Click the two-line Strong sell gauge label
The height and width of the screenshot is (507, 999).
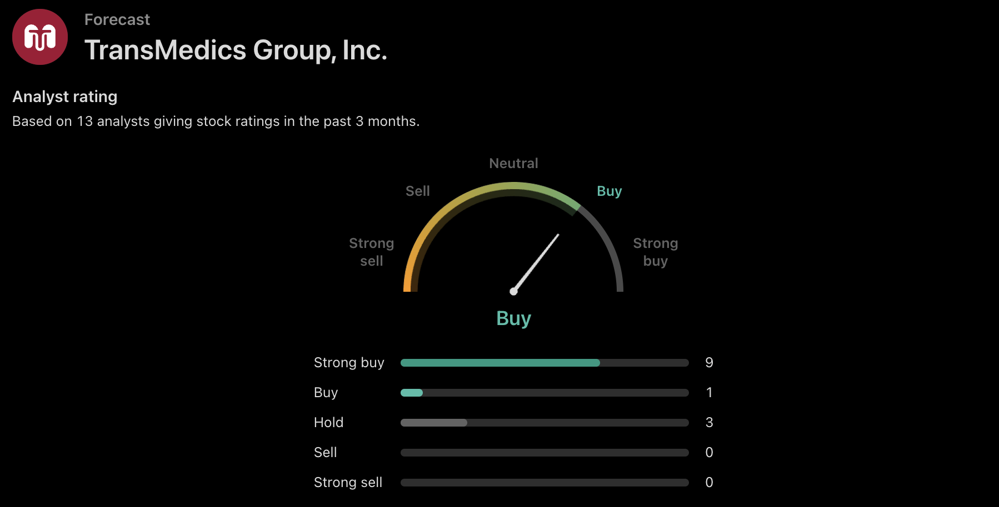[x=371, y=252]
